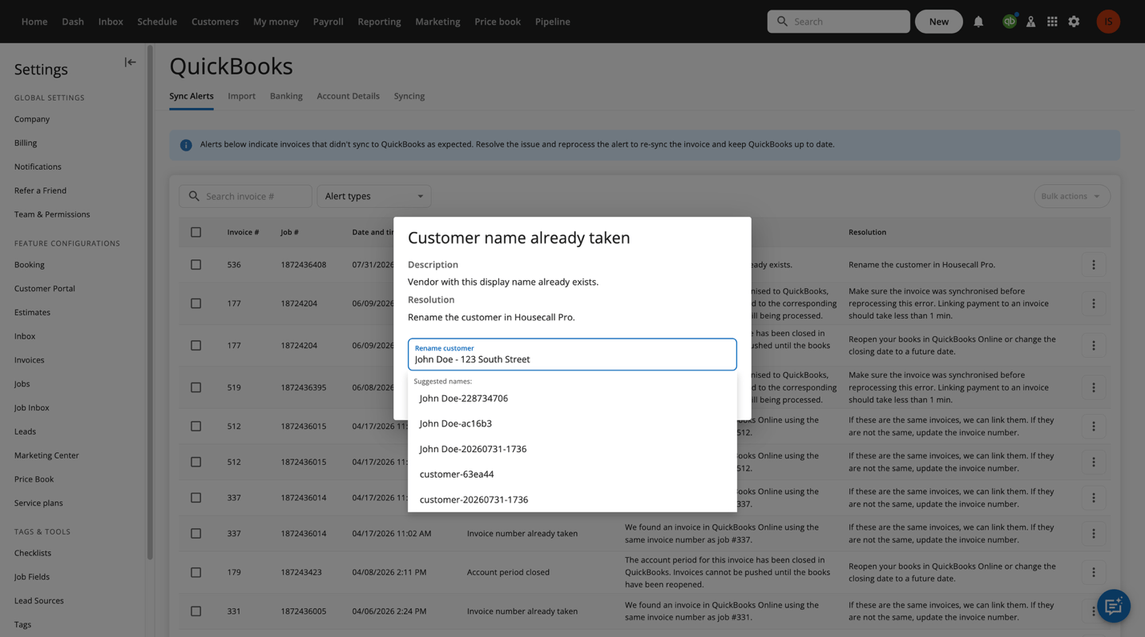Open the person icon in top bar
Image resolution: width=1145 pixels, height=637 pixels.
point(1031,22)
